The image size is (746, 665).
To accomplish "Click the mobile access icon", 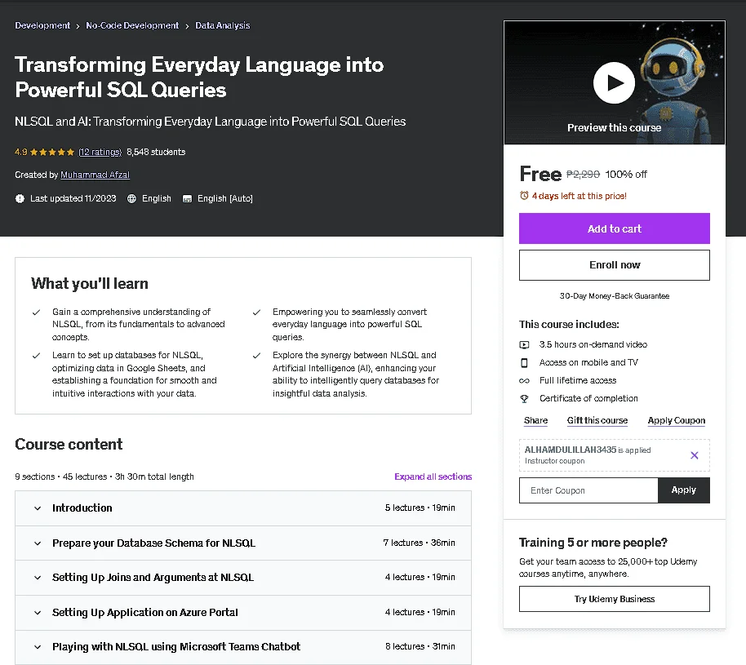I will pos(524,363).
